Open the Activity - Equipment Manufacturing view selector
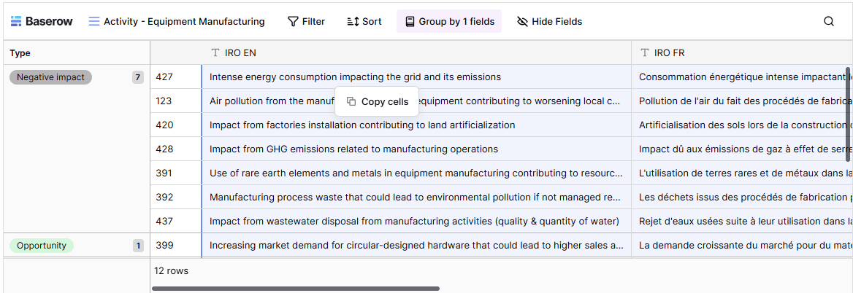 pos(176,22)
